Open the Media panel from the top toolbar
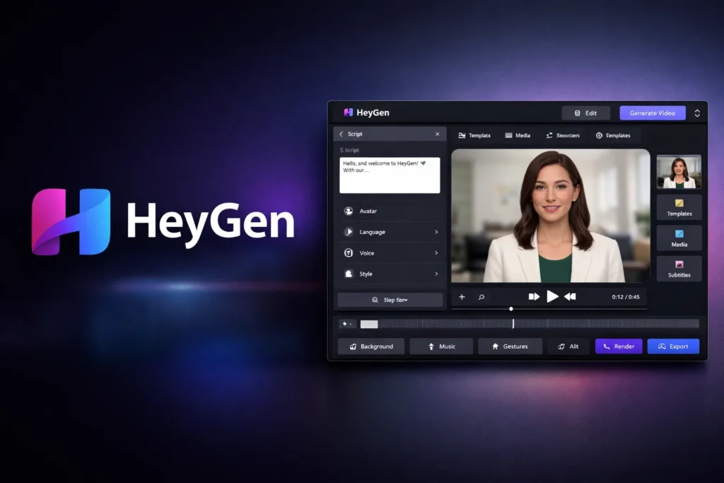724x483 pixels. click(518, 135)
